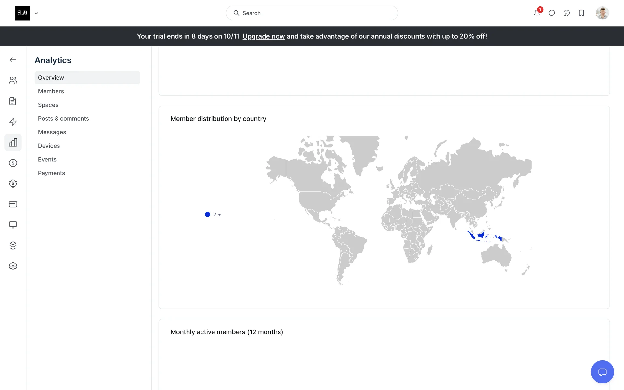Click the dollar sign paywalls icon
The height and width of the screenshot is (390, 624).
click(13, 163)
